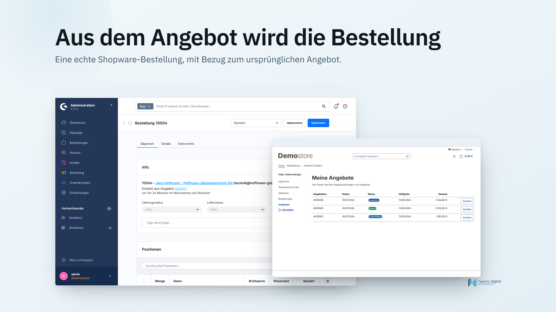Click the Storefront sales channel icon
556x312 pixels.
tap(63, 228)
